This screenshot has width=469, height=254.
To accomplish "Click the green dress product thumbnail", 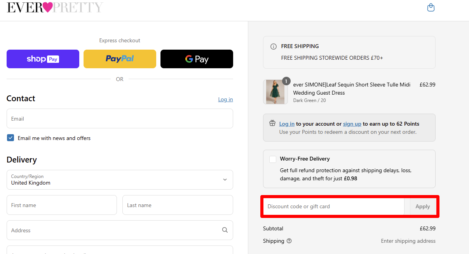I will [275, 92].
